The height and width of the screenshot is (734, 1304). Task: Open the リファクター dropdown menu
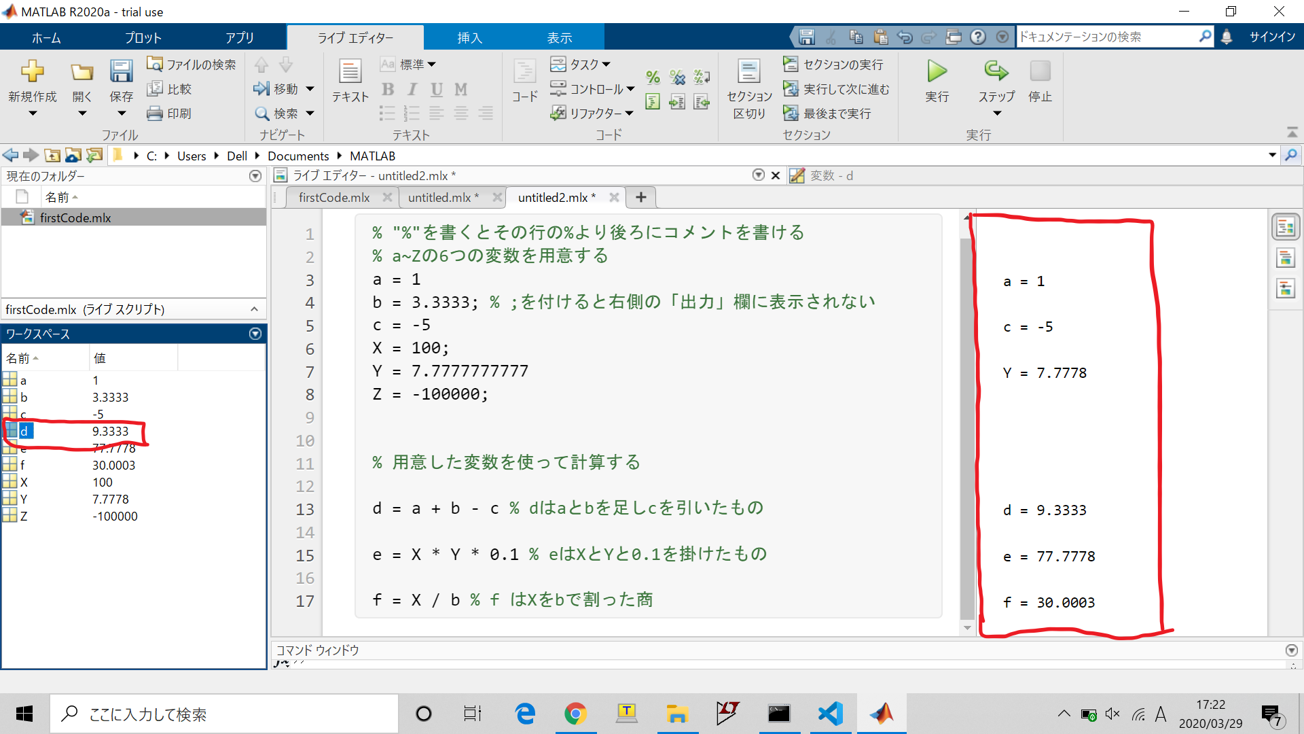pyautogui.click(x=592, y=113)
